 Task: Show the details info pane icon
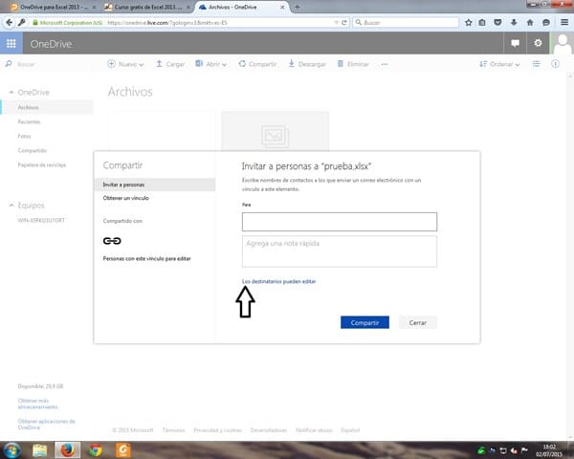tap(555, 64)
